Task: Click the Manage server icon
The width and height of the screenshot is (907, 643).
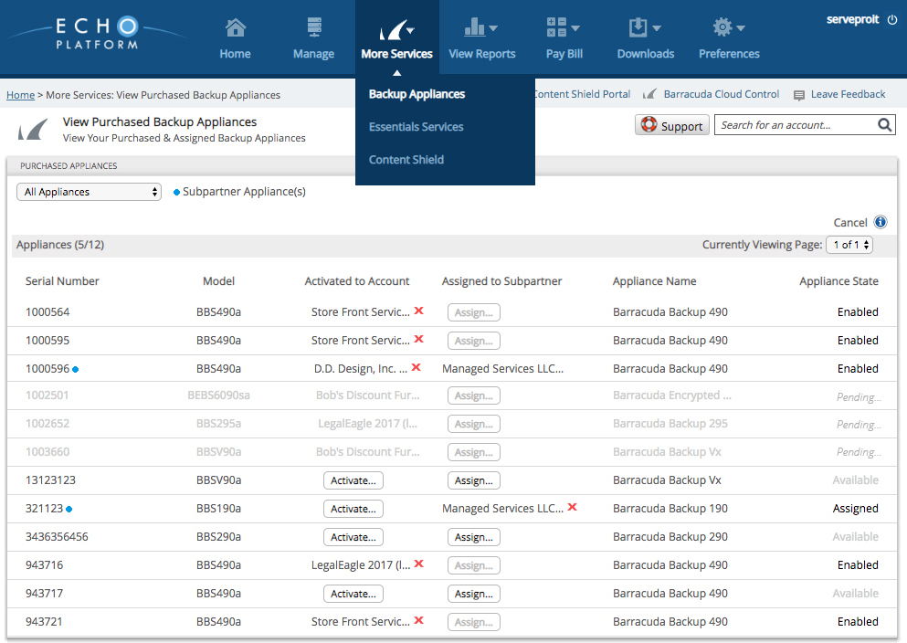Action: click(314, 27)
